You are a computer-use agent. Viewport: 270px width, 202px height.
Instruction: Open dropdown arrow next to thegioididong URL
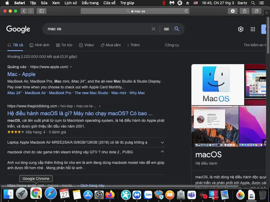[x=99, y=106]
